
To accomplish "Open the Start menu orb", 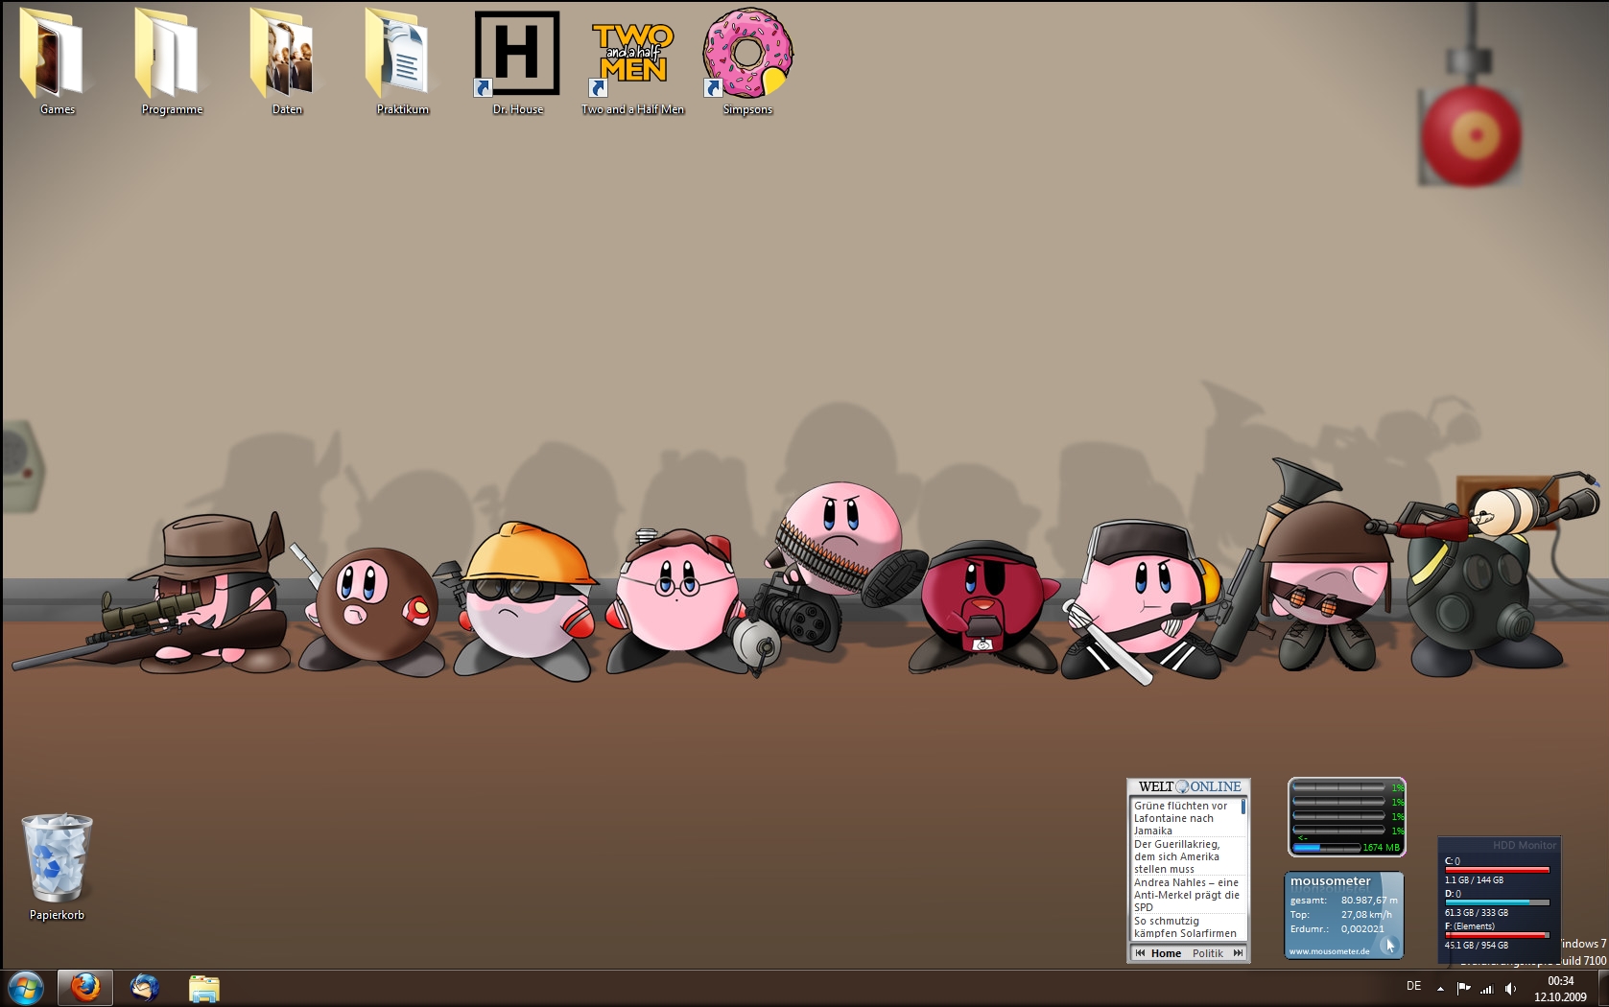I will 26,987.
